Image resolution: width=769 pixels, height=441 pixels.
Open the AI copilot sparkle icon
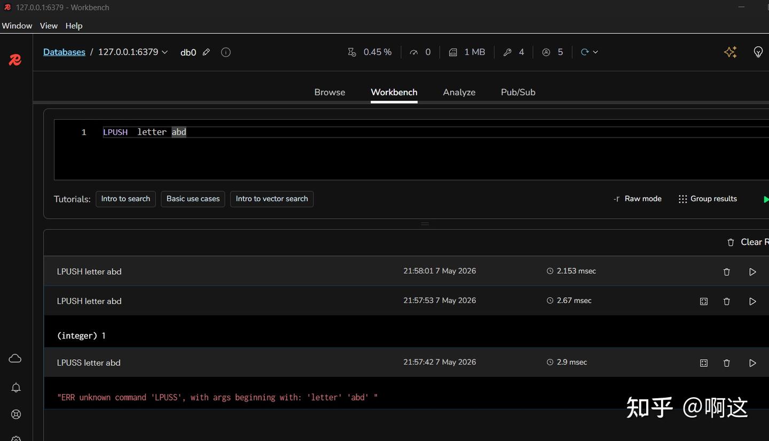[x=731, y=52]
